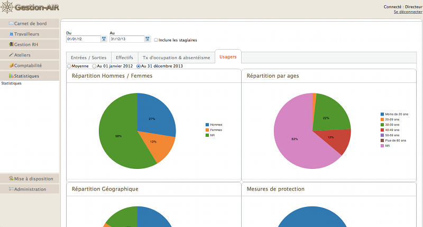Viewport: 423px width, 227px height.
Task: Select Au 31 décembre 2013 radio option
Action: (x=139, y=66)
